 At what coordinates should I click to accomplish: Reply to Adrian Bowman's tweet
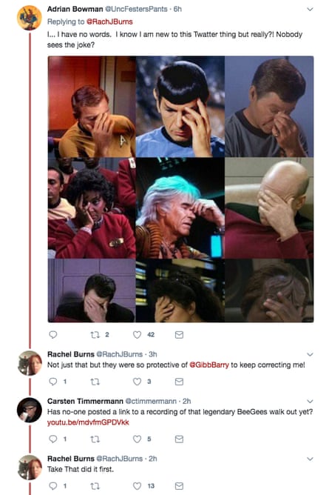click(53, 334)
